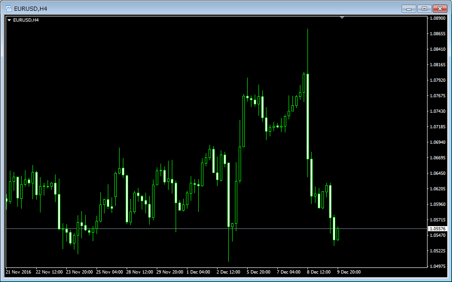Click the 22 Nov 12:00 time label
The image size is (452, 282).
point(49,272)
